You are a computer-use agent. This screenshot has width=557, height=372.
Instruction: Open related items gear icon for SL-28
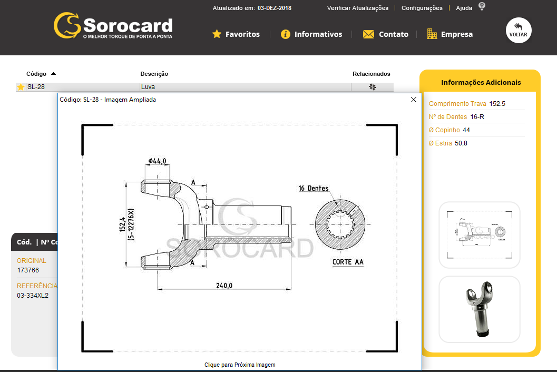point(373,87)
